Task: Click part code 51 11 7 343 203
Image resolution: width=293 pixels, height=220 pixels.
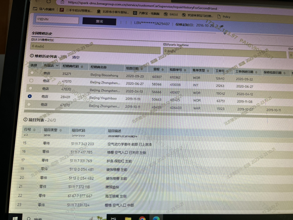Action: tap(83, 144)
